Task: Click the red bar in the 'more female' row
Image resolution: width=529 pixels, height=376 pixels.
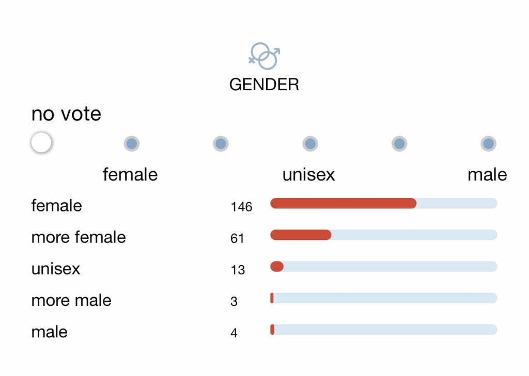Action: click(301, 235)
